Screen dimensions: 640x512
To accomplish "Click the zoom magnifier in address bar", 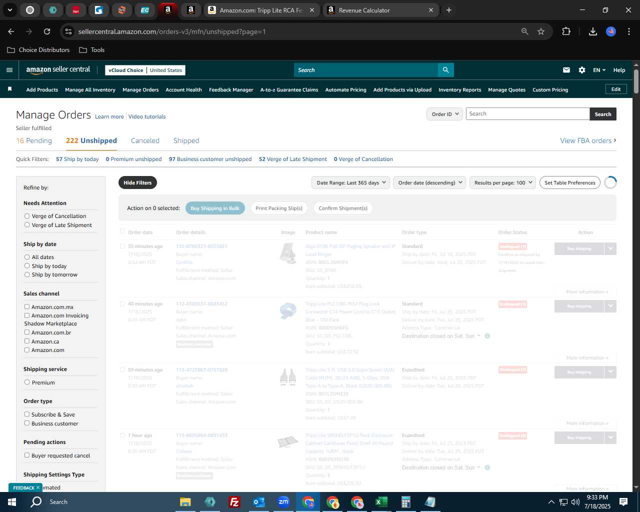I will [524, 31].
